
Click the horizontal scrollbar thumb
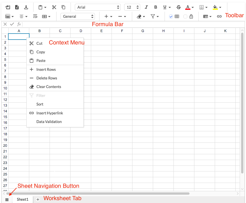(x=98, y=194)
